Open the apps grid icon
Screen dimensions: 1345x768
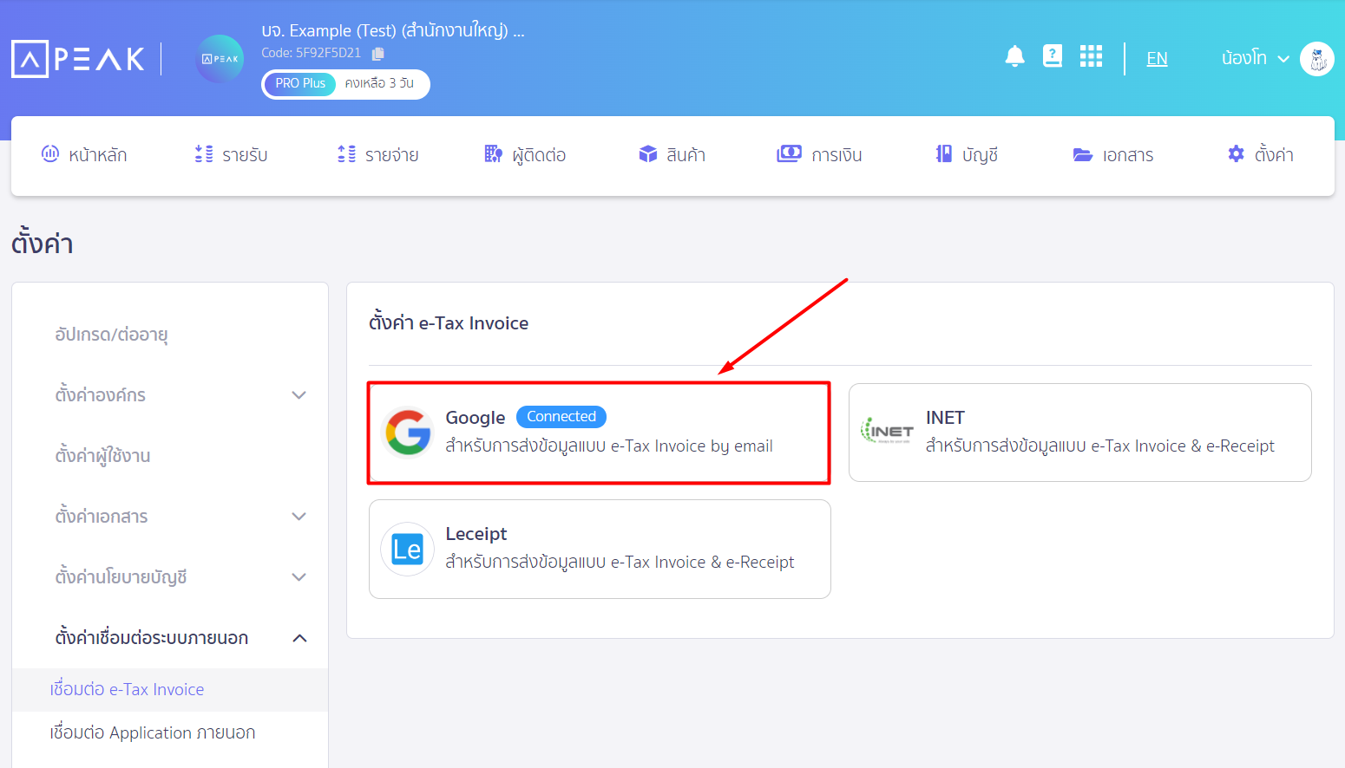(x=1091, y=56)
